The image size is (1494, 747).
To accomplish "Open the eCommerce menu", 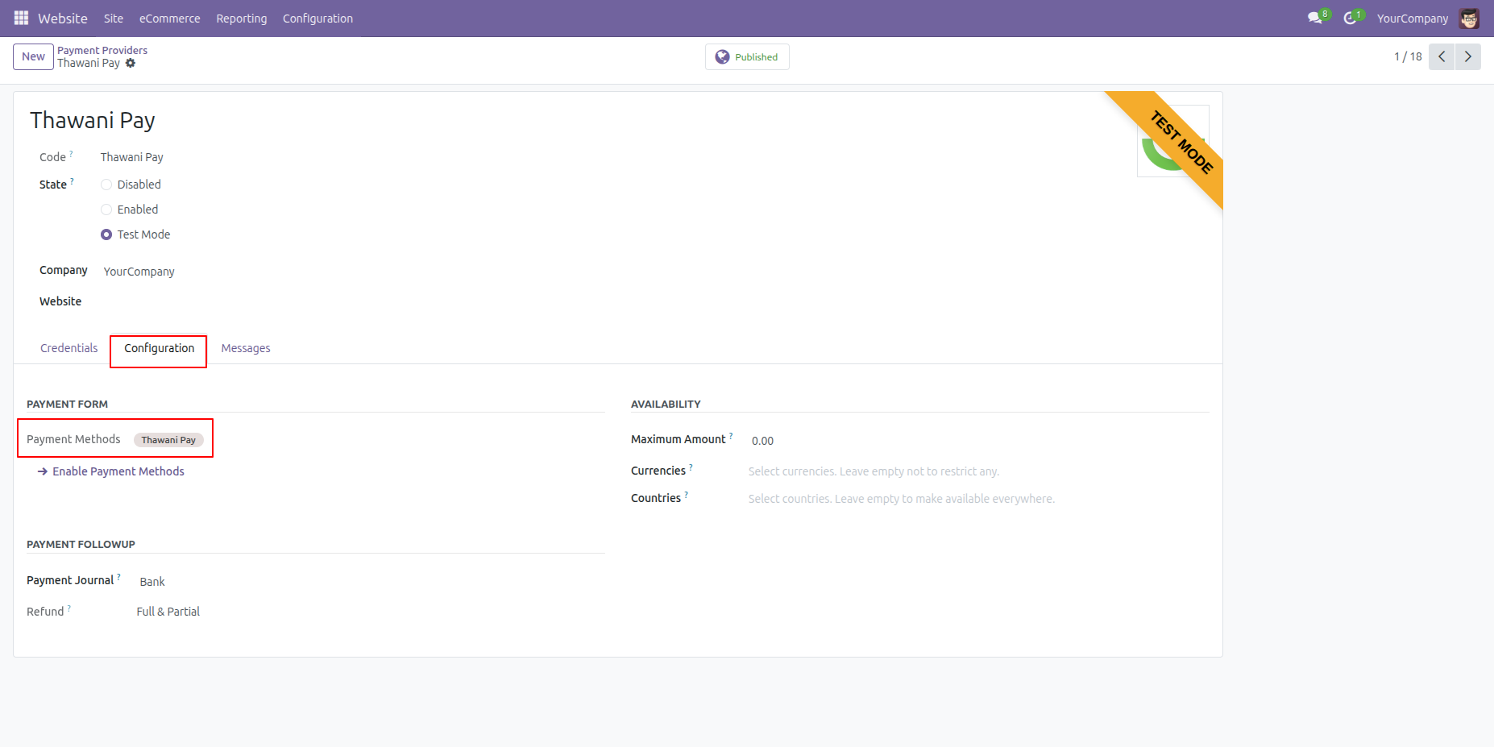I will (x=170, y=19).
